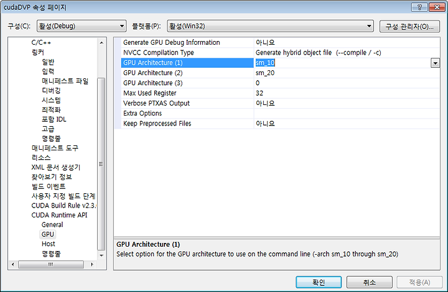Select 디버깅 tree item
Image resolution: width=448 pixels, height=292 pixels.
51,91
